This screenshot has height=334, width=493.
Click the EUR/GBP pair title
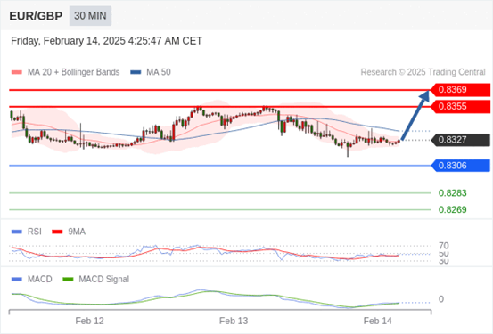tap(36, 16)
